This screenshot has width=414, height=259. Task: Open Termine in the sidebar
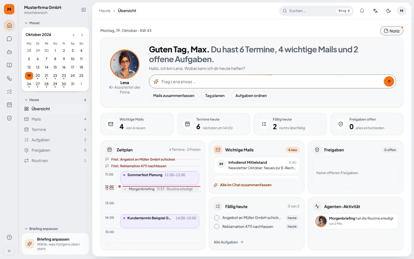pyautogui.click(x=55, y=129)
